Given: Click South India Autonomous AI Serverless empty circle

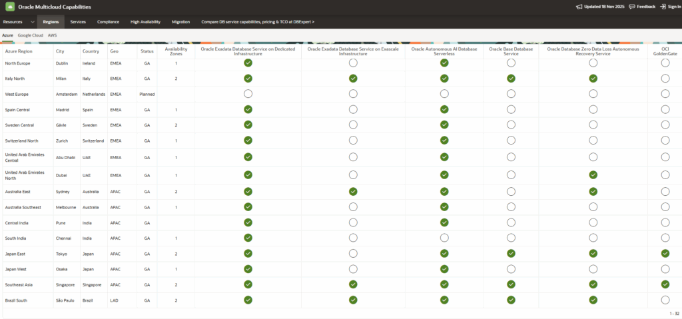Looking at the screenshot, I should (444, 238).
